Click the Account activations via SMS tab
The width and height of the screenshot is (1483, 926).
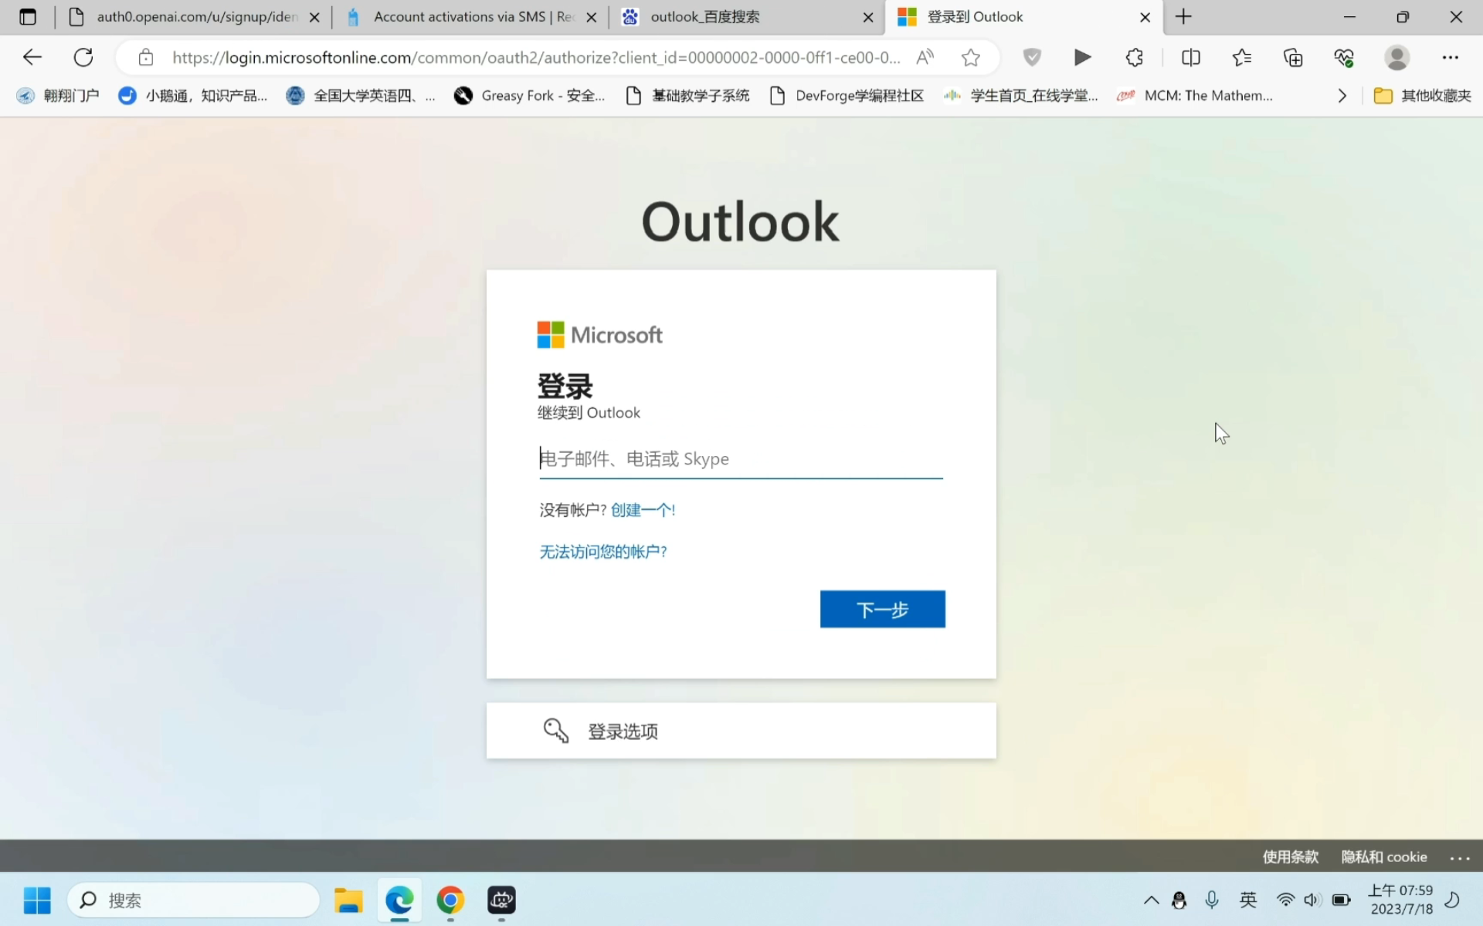[471, 16]
